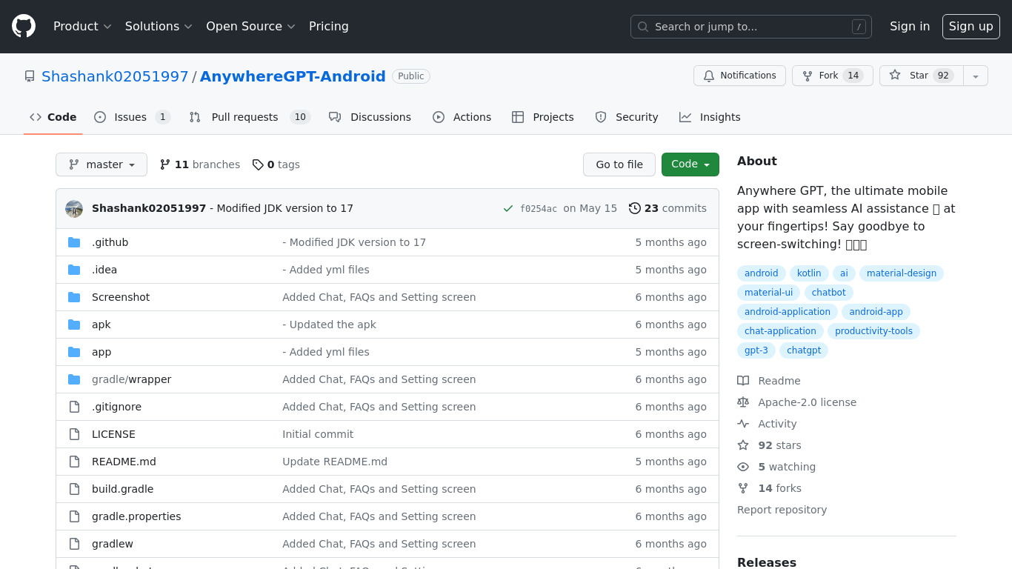Click the tags icon
Viewport: 1012px width, 569px height.
[x=258, y=164]
